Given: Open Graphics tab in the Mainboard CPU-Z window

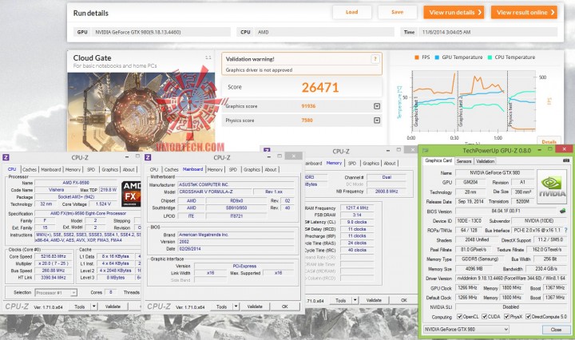Looking at the screenshot, I should pyautogui.click(x=252, y=170).
